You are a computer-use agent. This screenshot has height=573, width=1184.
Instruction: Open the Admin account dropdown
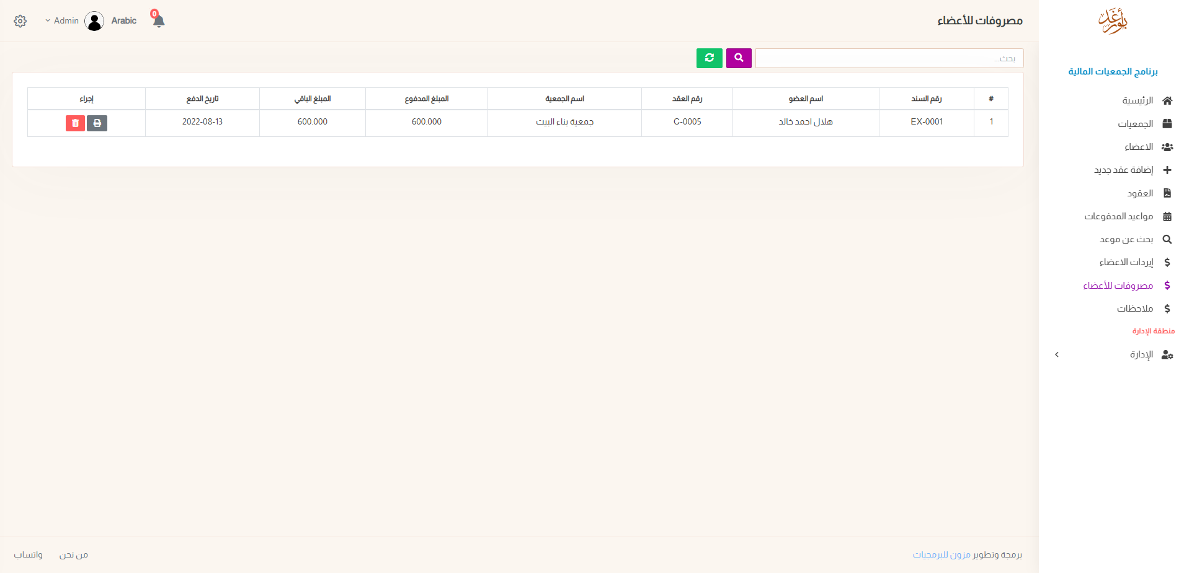click(x=62, y=21)
